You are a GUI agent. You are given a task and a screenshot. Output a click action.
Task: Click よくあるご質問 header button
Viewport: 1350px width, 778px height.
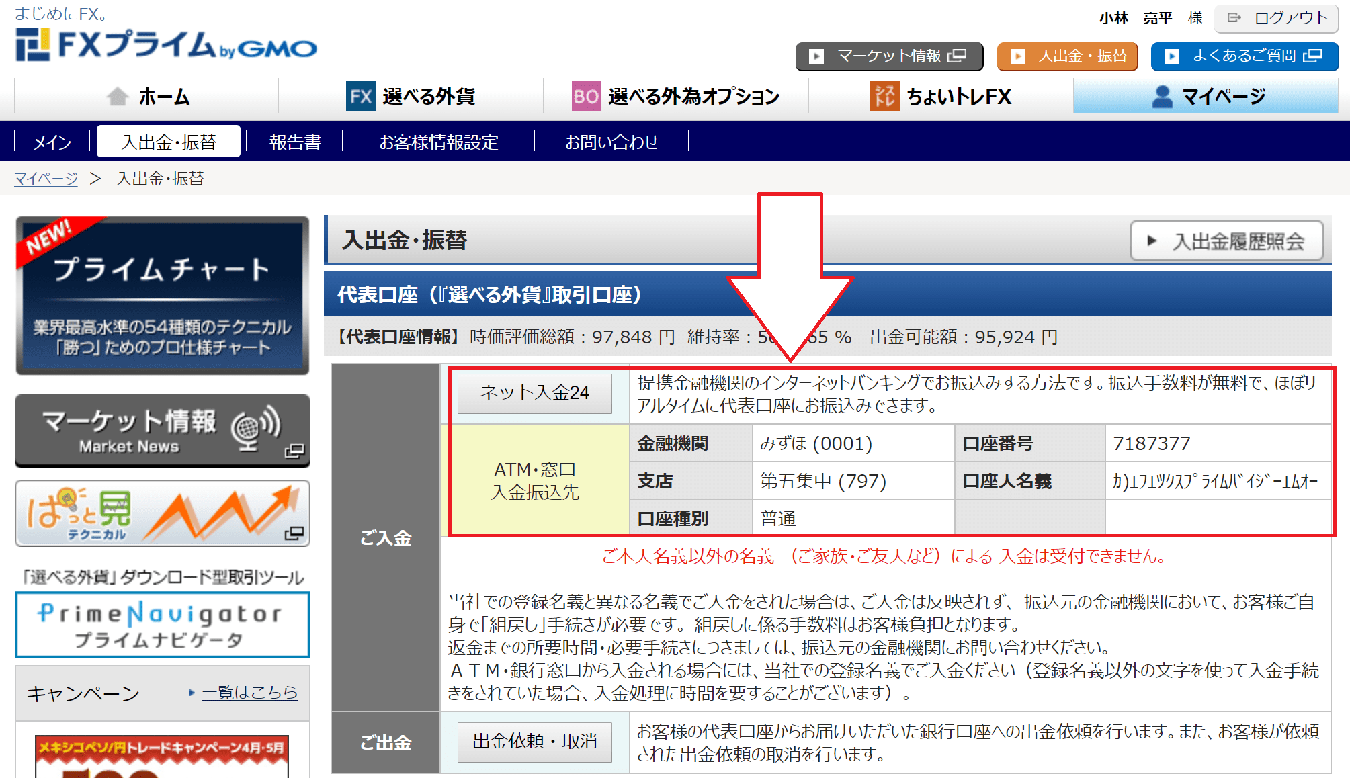tap(1244, 56)
